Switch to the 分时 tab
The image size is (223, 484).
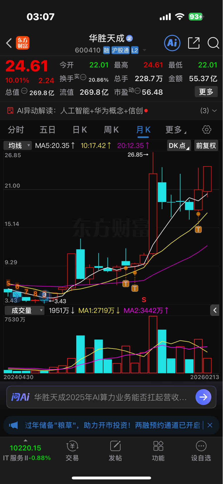(x=16, y=130)
